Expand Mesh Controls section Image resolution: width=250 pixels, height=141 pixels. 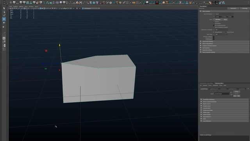click(x=225, y=104)
